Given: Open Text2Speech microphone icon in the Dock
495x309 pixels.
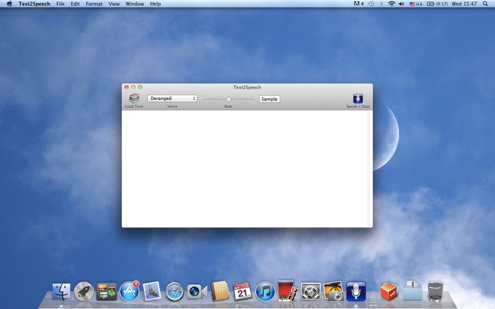Looking at the screenshot, I should pyautogui.click(x=356, y=290).
